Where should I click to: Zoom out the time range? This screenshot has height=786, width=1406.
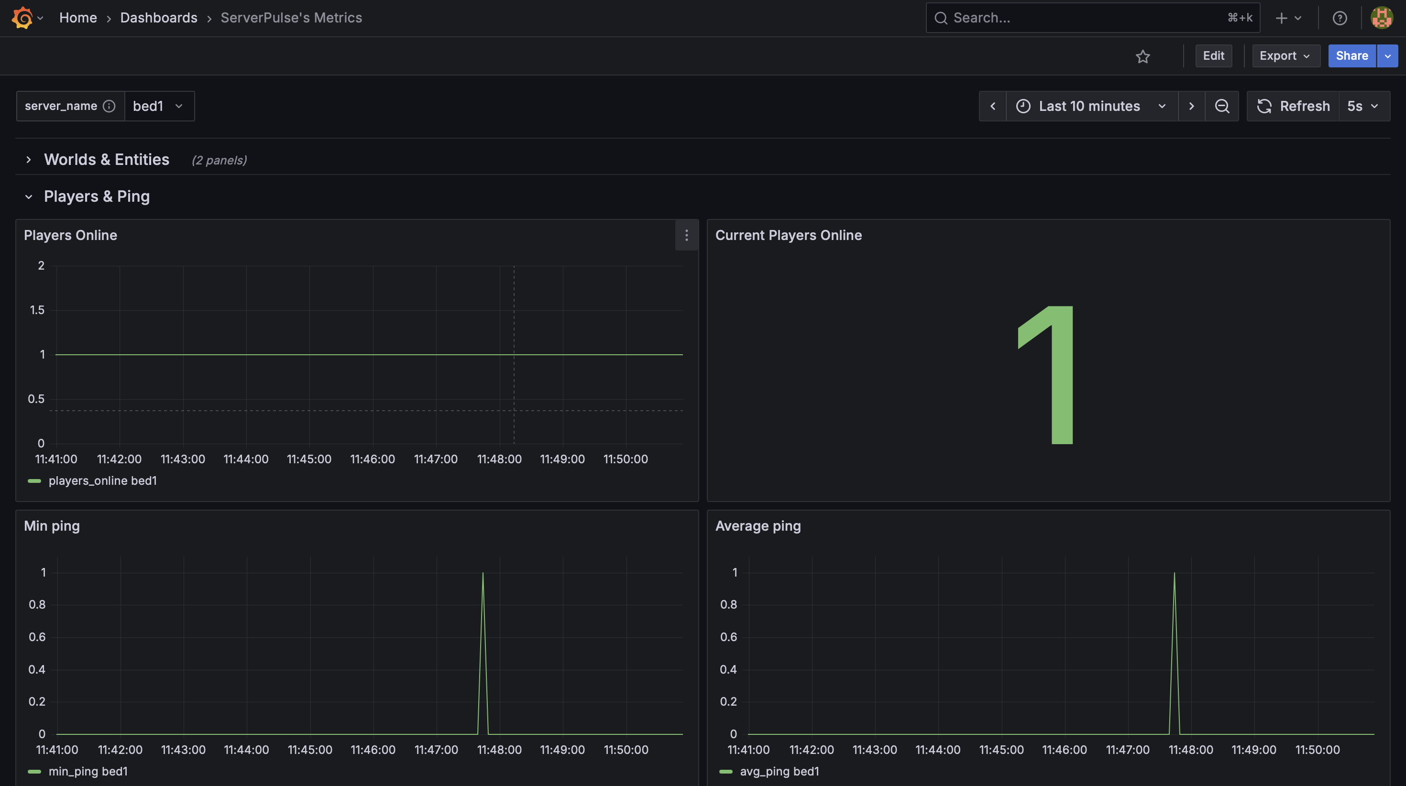tap(1222, 106)
